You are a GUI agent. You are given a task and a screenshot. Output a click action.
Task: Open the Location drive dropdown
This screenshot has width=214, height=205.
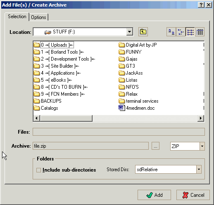point(129,32)
